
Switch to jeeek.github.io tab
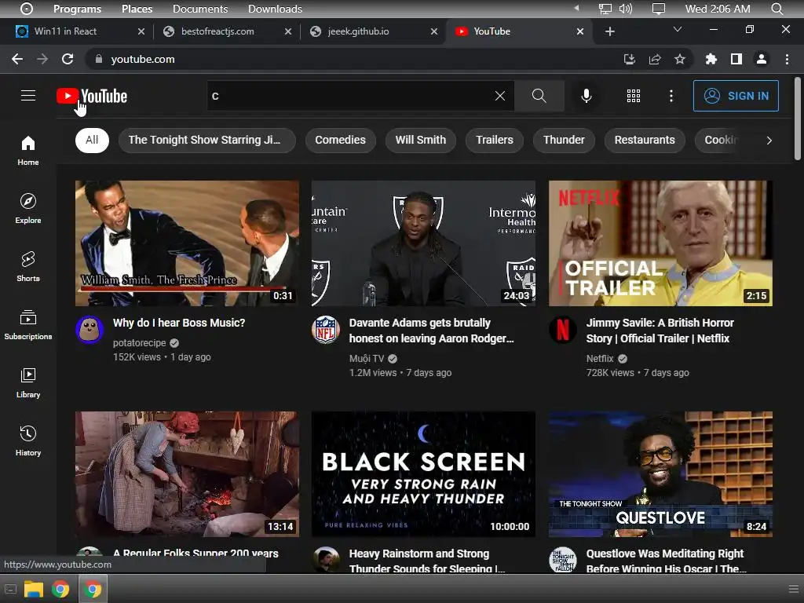pos(373,31)
